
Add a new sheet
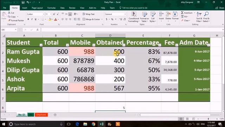tap(55, 115)
